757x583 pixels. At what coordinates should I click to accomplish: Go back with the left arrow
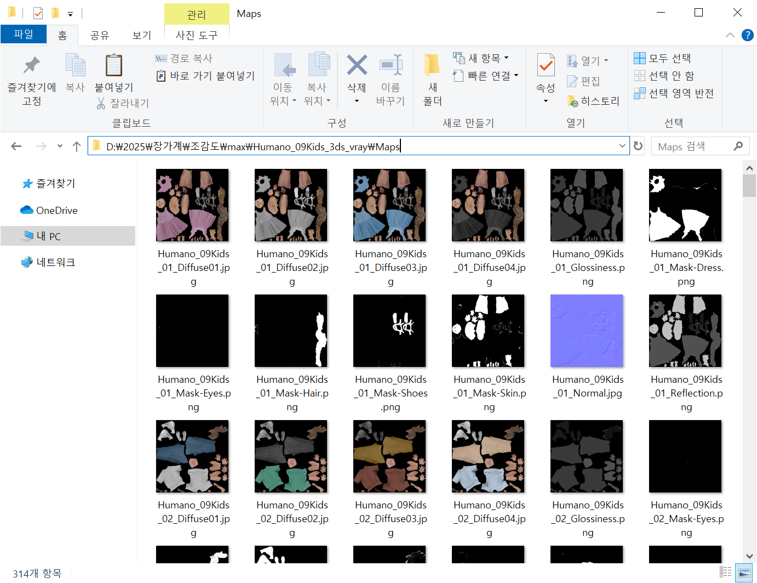click(x=16, y=146)
